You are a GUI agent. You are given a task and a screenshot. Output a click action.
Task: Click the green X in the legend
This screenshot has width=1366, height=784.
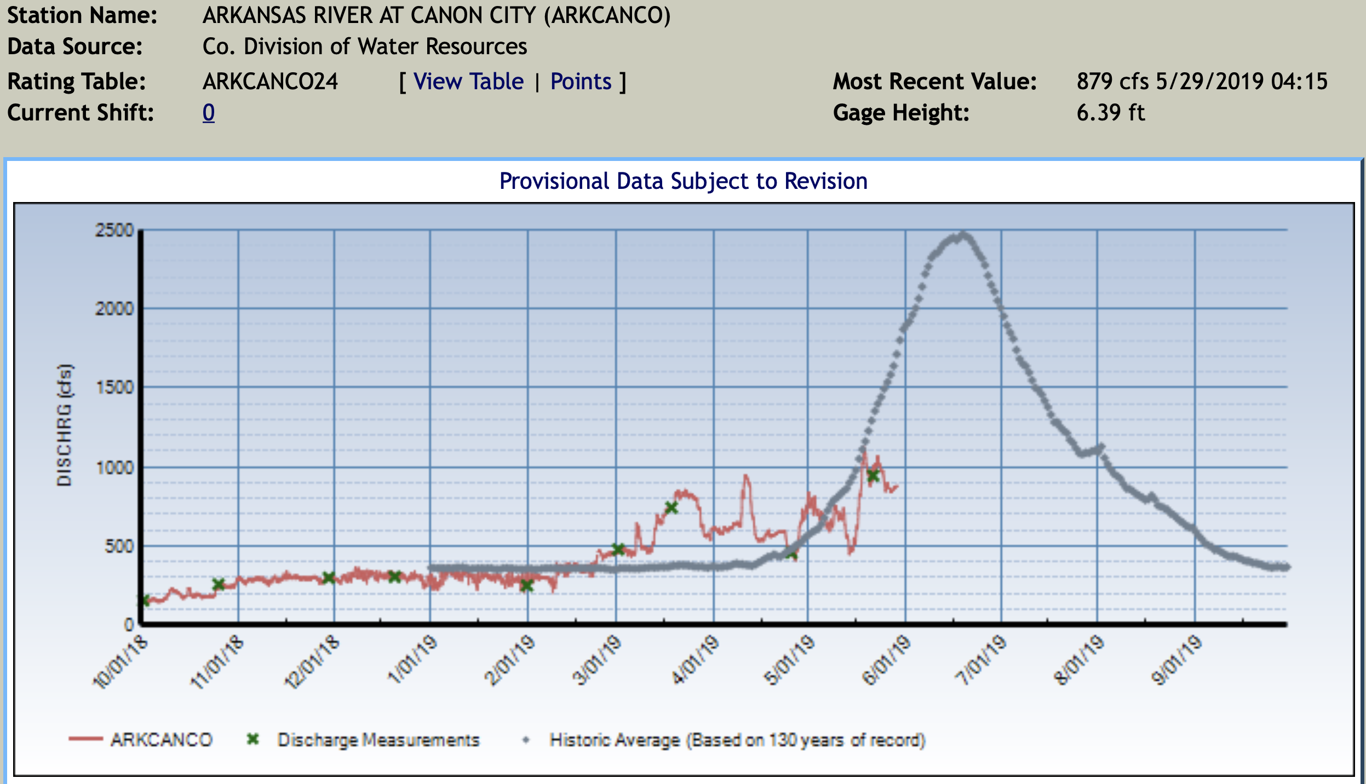coord(252,740)
